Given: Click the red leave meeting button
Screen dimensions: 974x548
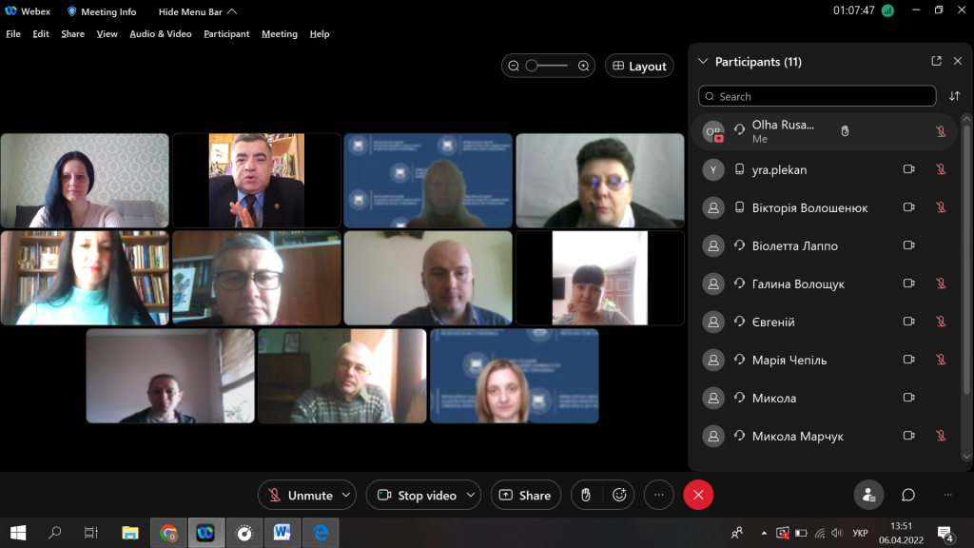Looking at the screenshot, I should coord(698,495).
